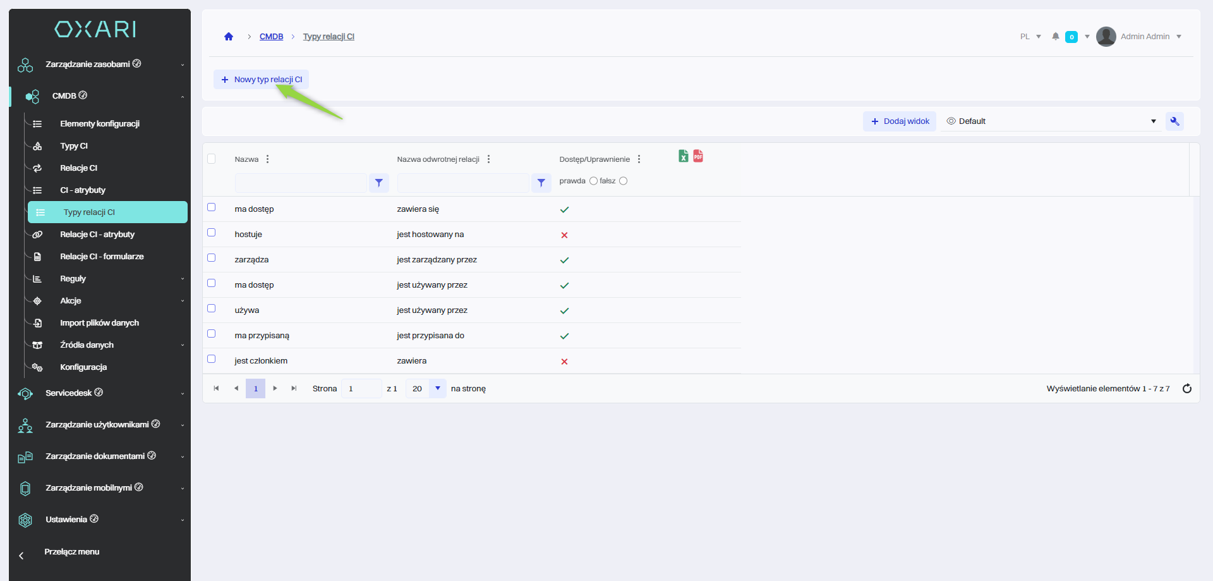Export table to Excel icon
The width and height of the screenshot is (1213, 581).
pos(683,156)
